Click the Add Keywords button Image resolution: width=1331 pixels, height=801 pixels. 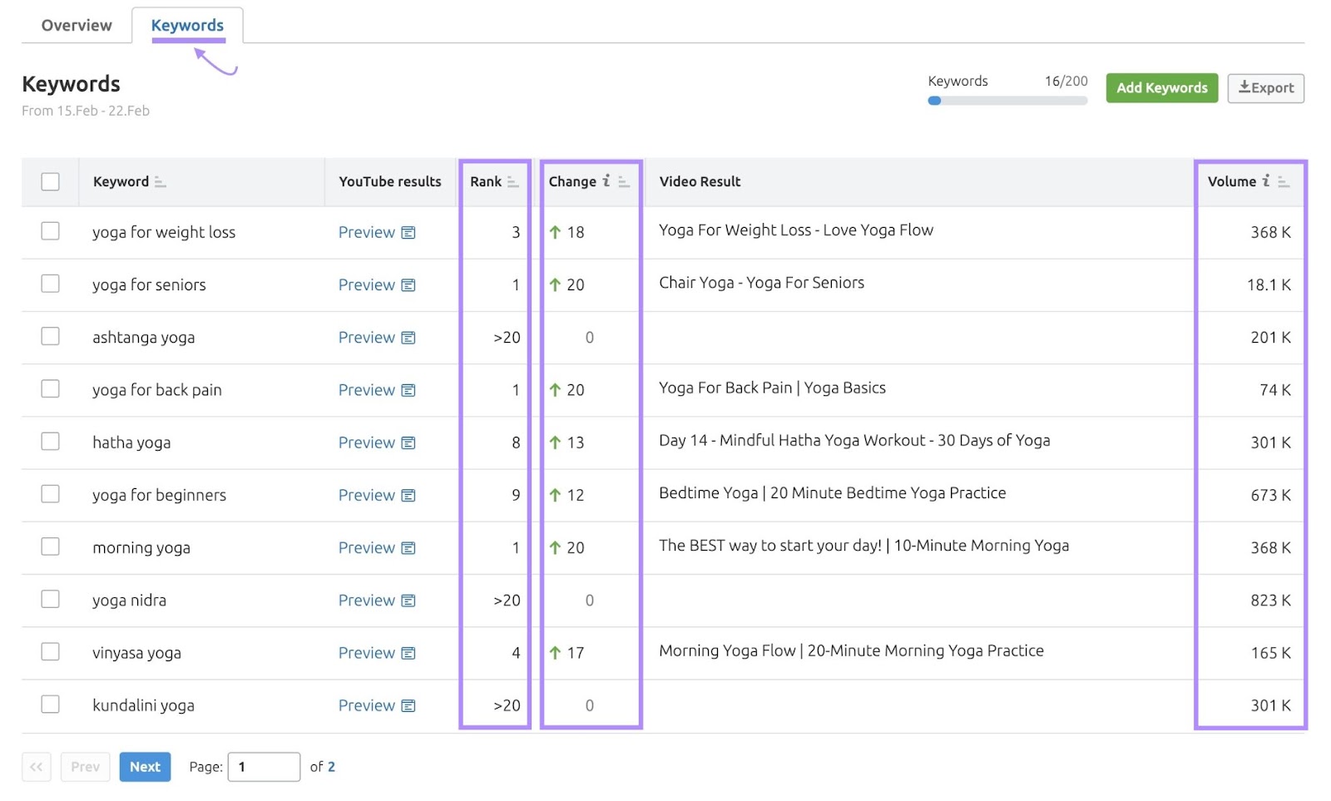pyautogui.click(x=1161, y=87)
